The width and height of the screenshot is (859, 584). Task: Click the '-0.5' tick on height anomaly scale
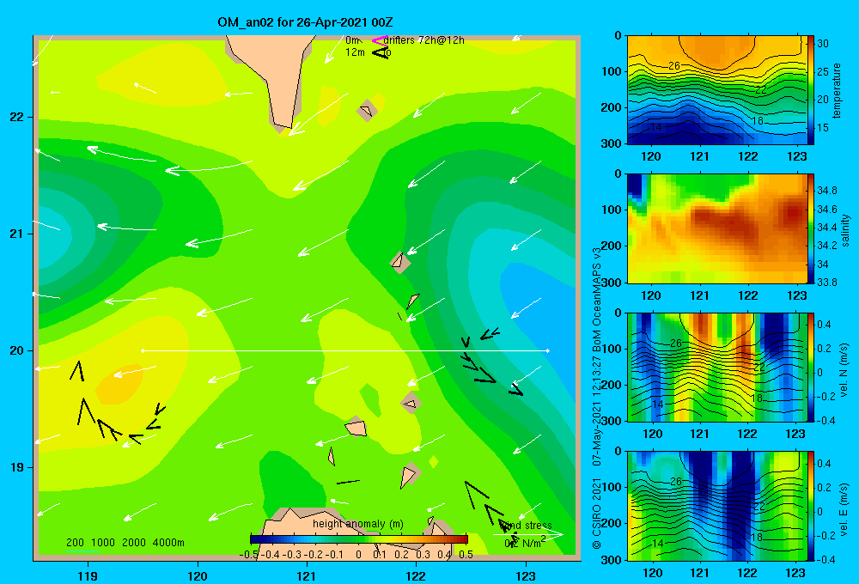click(249, 555)
